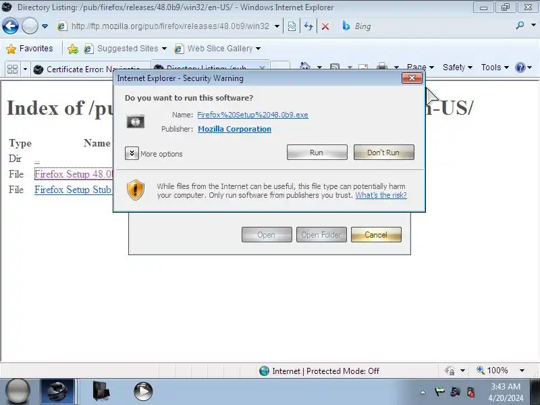Click Internet | Protected Mode: Off status text
Image resolution: width=540 pixels, height=405 pixels.
coord(325,371)
